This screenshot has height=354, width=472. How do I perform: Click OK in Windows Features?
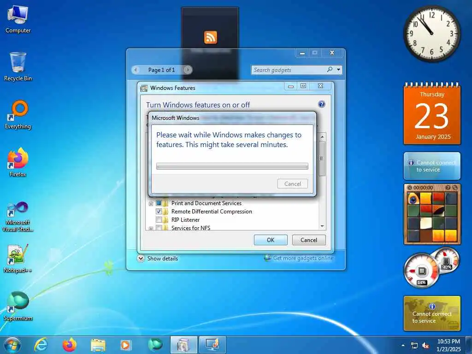click(x=271, y=240)
